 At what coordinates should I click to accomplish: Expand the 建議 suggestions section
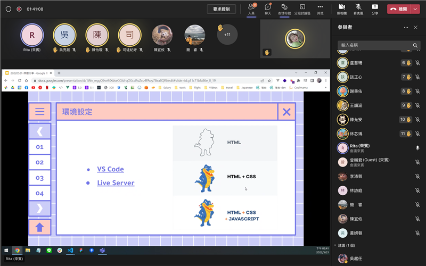coord(335,245)
